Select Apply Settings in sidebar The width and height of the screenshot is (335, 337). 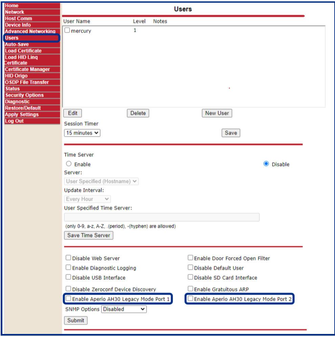point(22,114)
